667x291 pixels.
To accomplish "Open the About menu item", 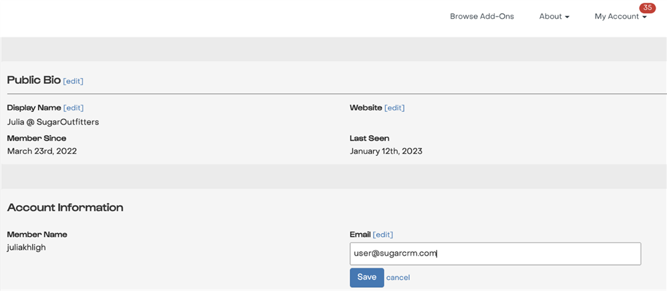I will (551, 17).
